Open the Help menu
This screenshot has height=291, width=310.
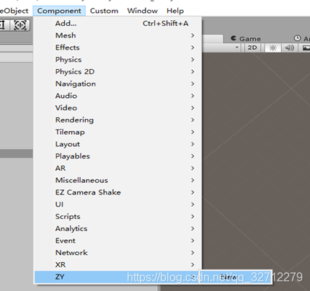click(175, 11)
